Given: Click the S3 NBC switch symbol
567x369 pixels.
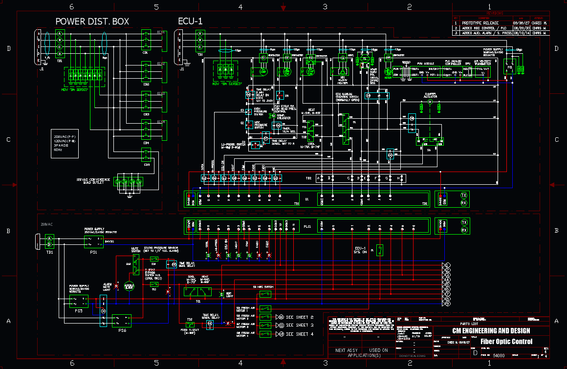Looking at the screenshot, I should [265, 294].
